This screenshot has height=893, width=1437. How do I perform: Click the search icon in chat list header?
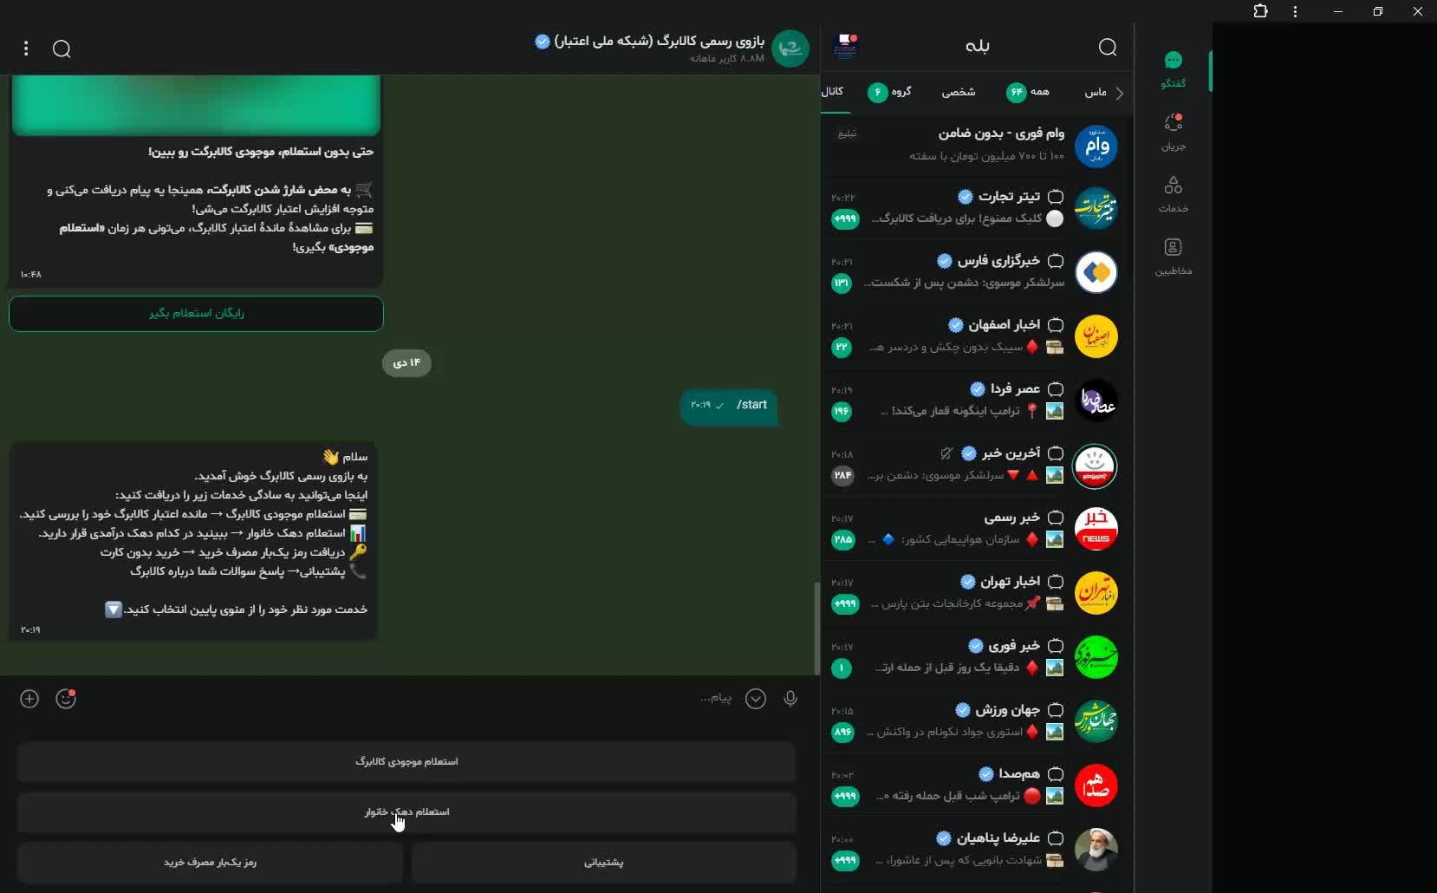tap(1108, 47)
